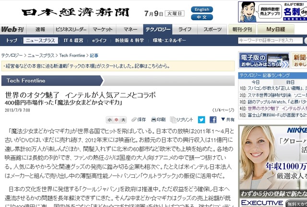Open the ライフ tab
The image size is (307, 207).
pyautogui.click(x=185, y=29)
